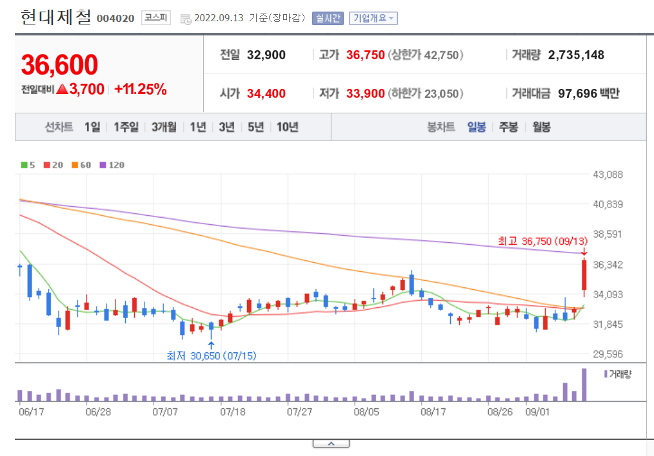Select the 3년 line chart tab

tap(227, 127)
